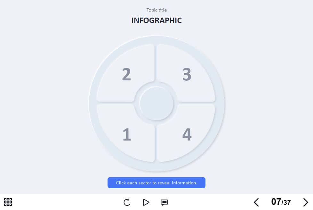313x210 pixels.
Task: Click the current slide number 07
Action: pos(276,202)
